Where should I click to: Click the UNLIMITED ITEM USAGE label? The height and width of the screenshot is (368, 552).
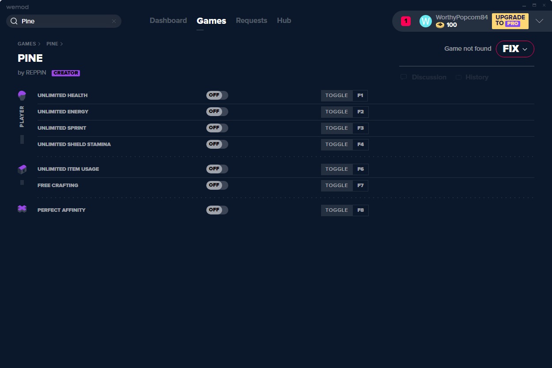tap(68, 169)
